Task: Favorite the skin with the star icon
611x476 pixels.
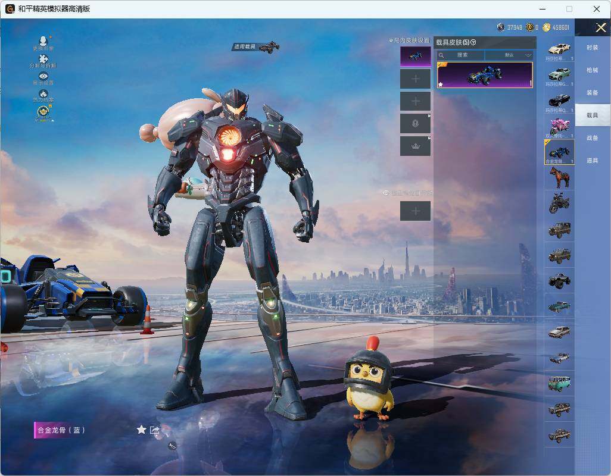Action: (142, 430)
